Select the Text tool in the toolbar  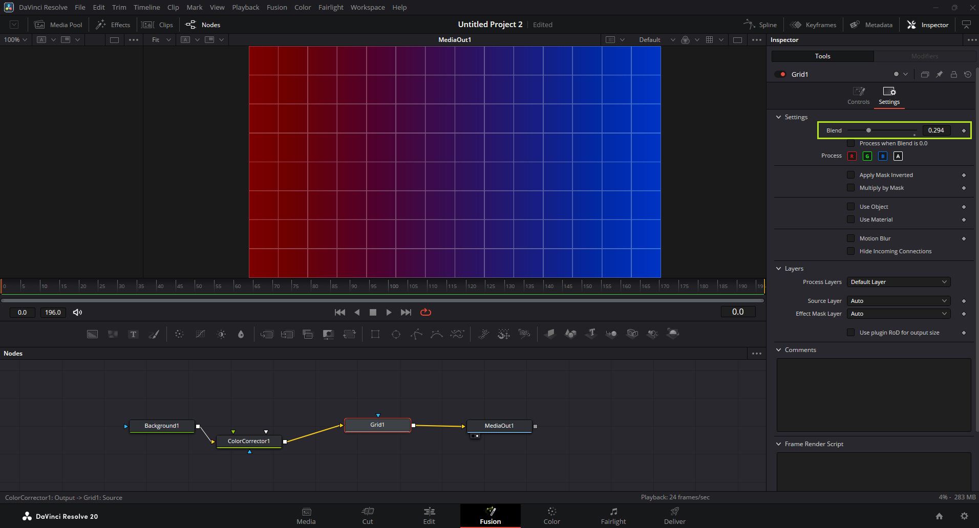point(133,334)
